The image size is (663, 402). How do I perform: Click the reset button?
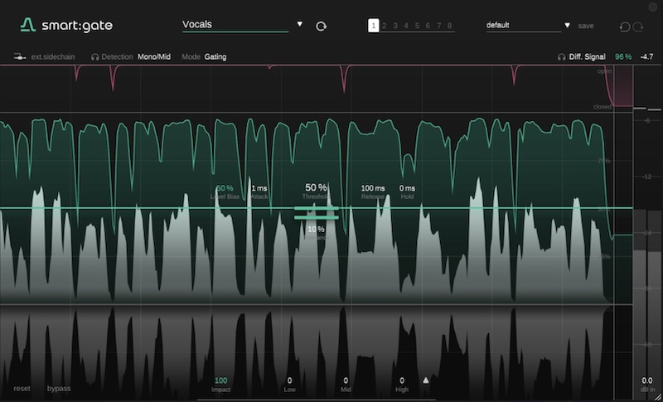click(x=22, y=388)
